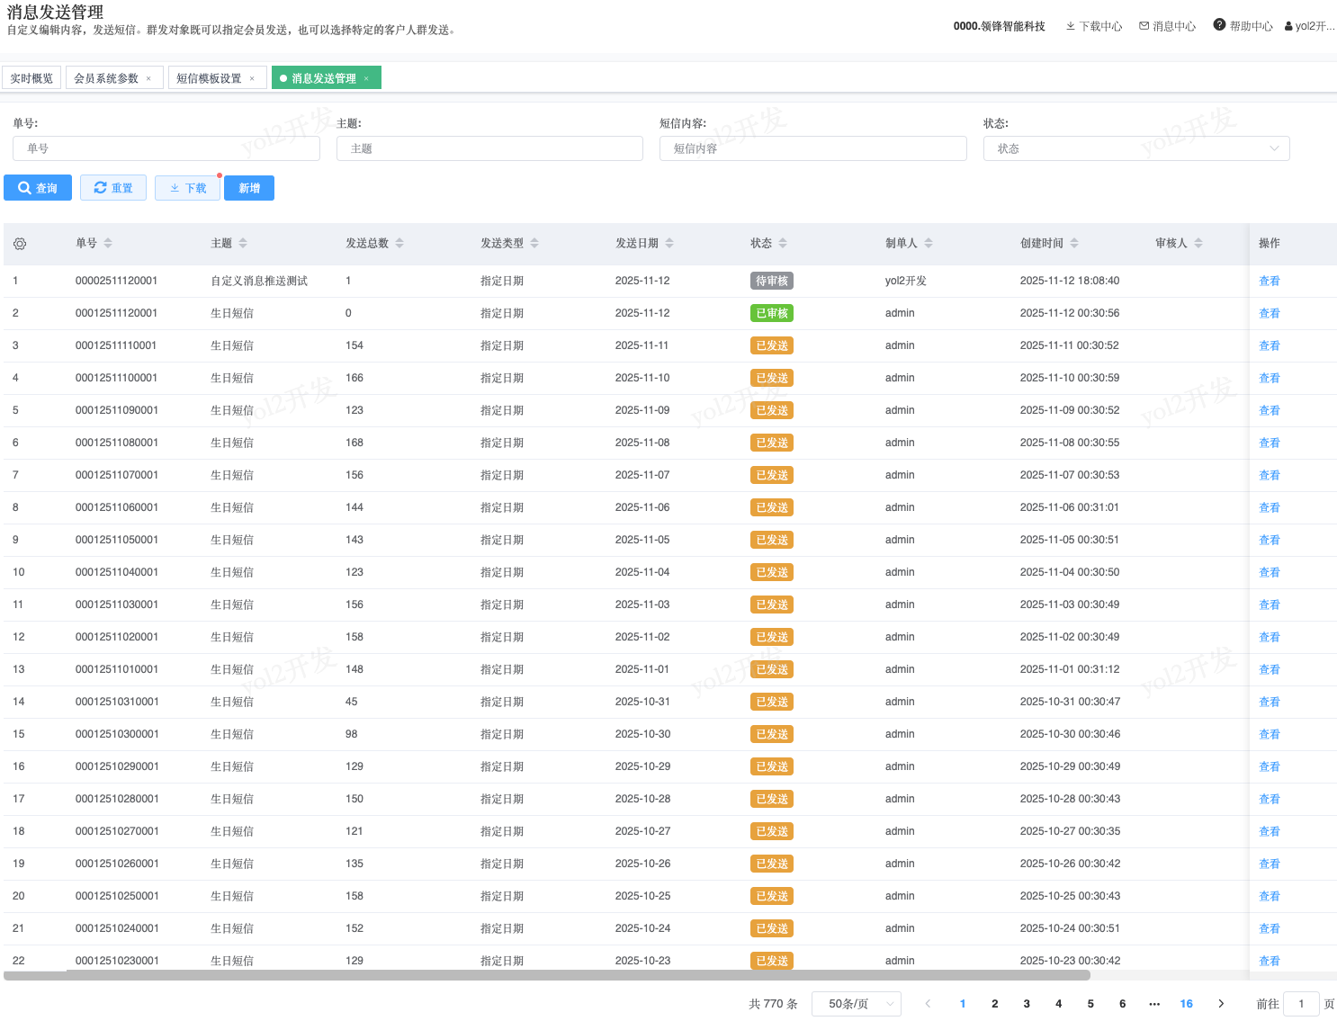Viewport: 1337px width, 1030px height.
Task: Open the 消息中心 message center
Action: pos(1167,26)
